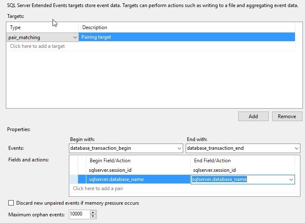Viewport: 305px width, 223px height.
Task: Click here to add a target
Action: point(38,46)
